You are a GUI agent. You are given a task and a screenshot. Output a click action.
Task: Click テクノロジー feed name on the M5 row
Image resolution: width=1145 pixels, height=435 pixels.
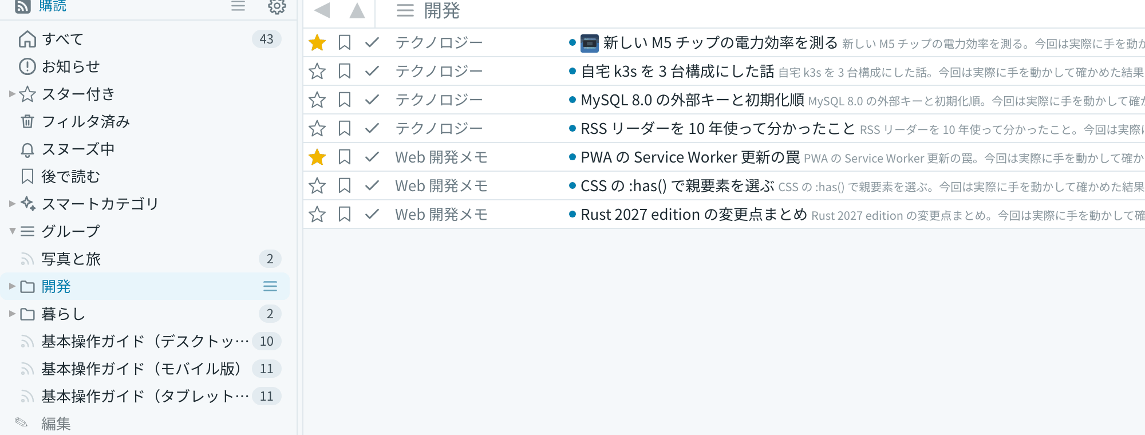[x=439, y=42]
